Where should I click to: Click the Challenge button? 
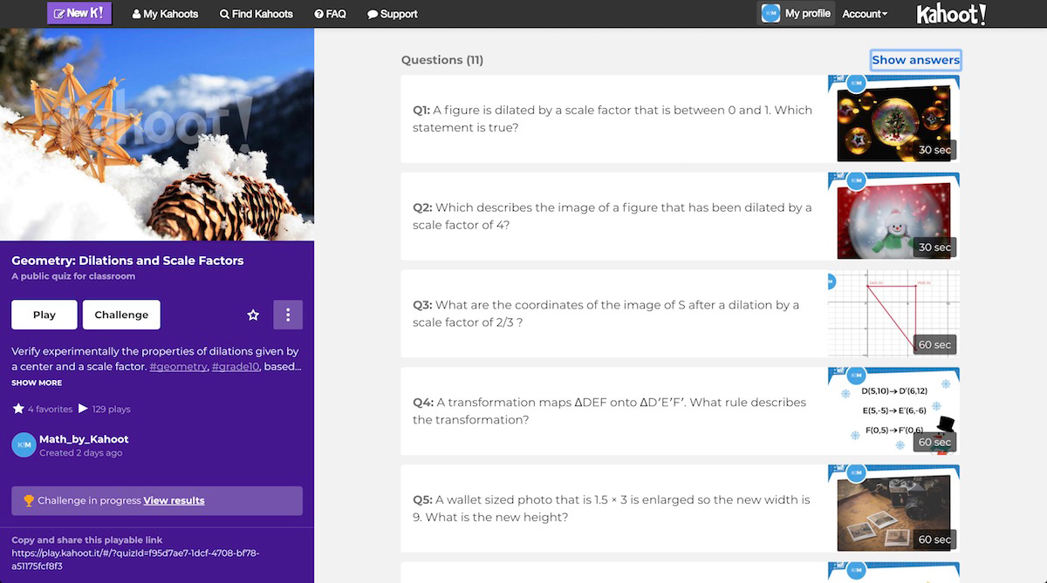pos(121,315)
